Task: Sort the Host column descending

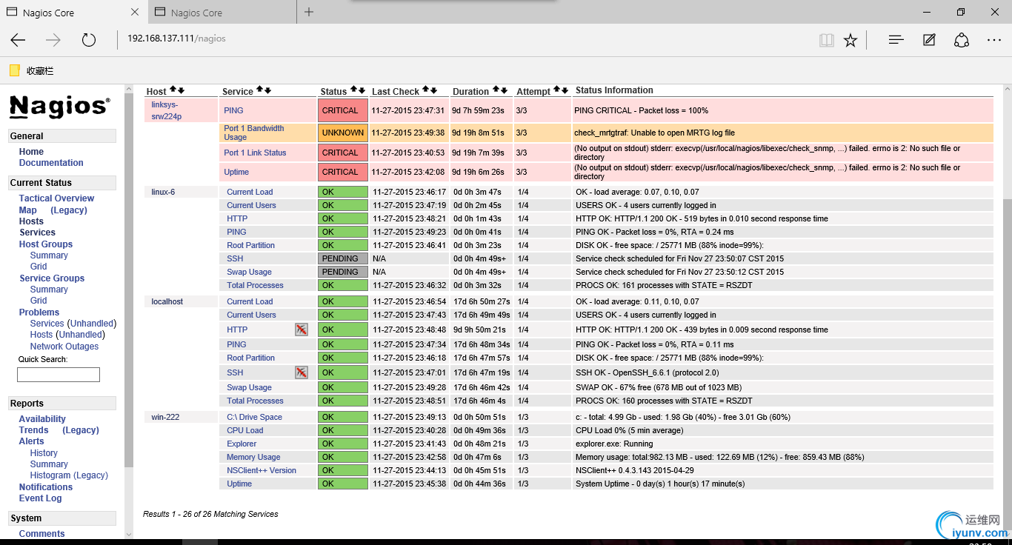Action: pos(181,90)
